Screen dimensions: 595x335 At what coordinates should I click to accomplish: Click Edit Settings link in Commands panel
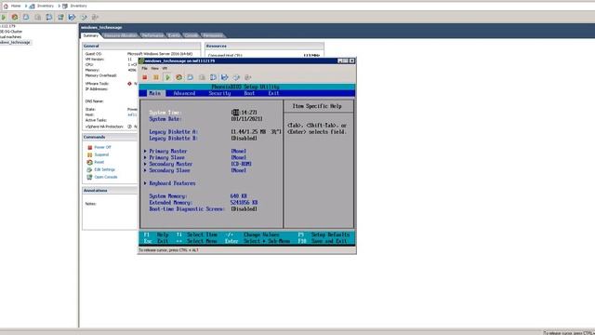click(x=104, y=169)
